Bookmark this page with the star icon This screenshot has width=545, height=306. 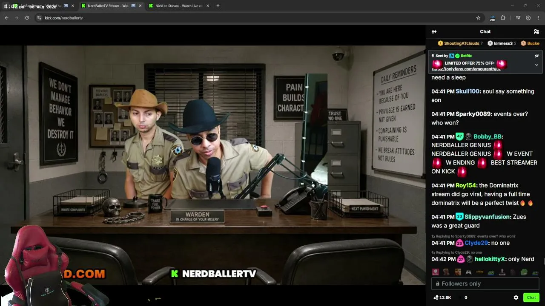pyautogui.click(x=478, y=18)
